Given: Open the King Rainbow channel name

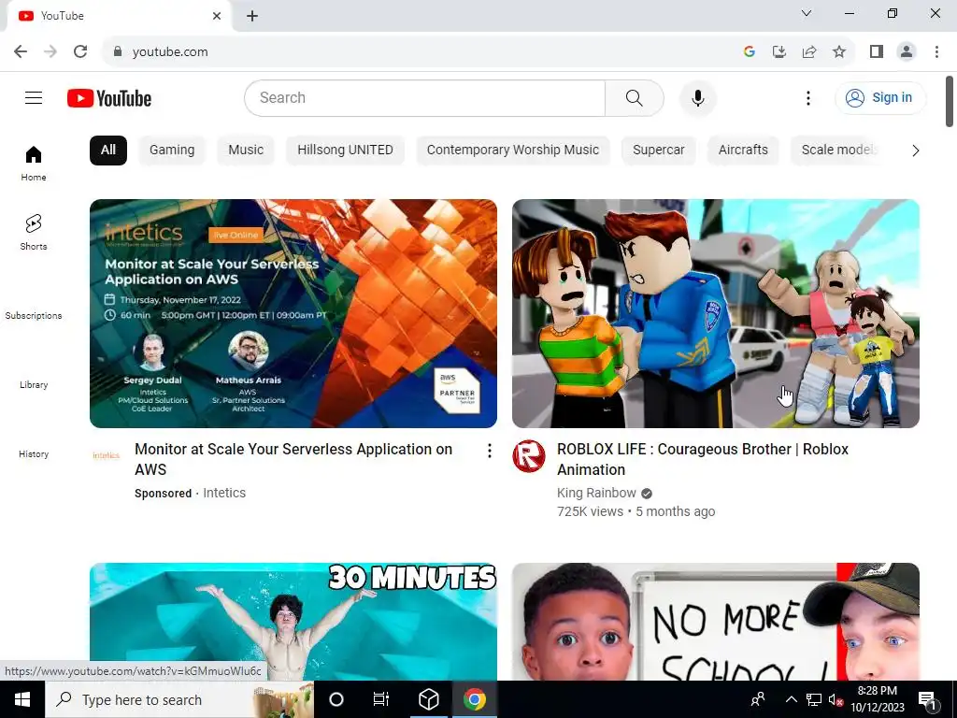Looking at the screenshot, I should click(x=596, y=493).
